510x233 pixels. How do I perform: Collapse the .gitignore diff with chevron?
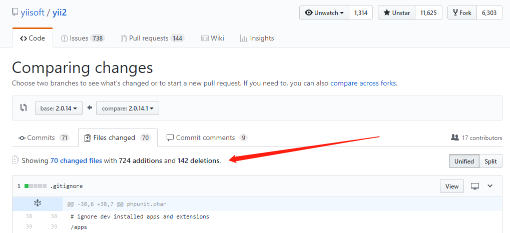490,186
